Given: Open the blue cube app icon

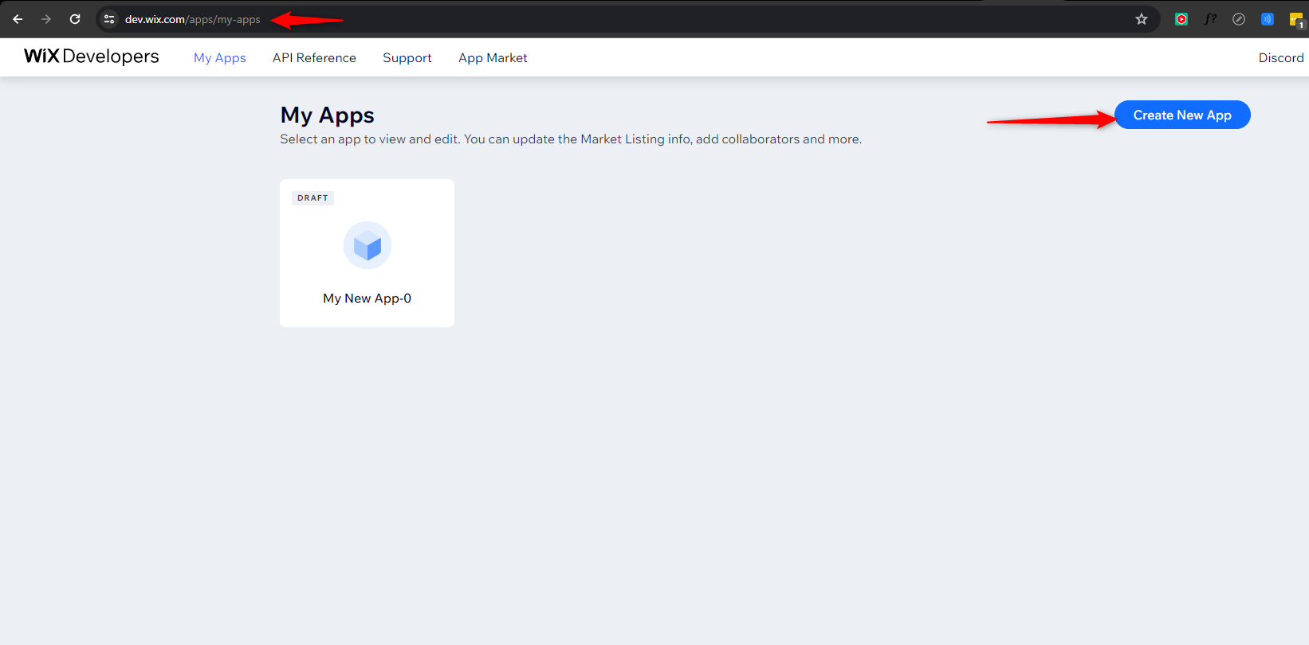Looking at the screenshot, I should (368, 245).
